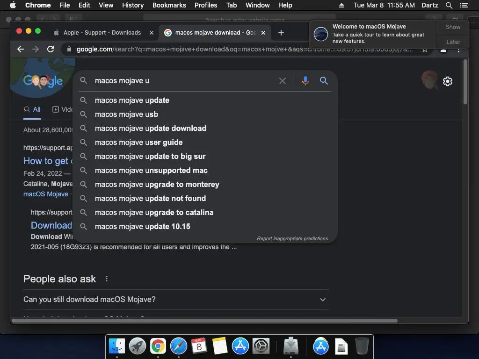Image resolution: width=479 pixels, height=359 pixels.
Task: Open the Apple menu
Action: (x=13, y=5)
